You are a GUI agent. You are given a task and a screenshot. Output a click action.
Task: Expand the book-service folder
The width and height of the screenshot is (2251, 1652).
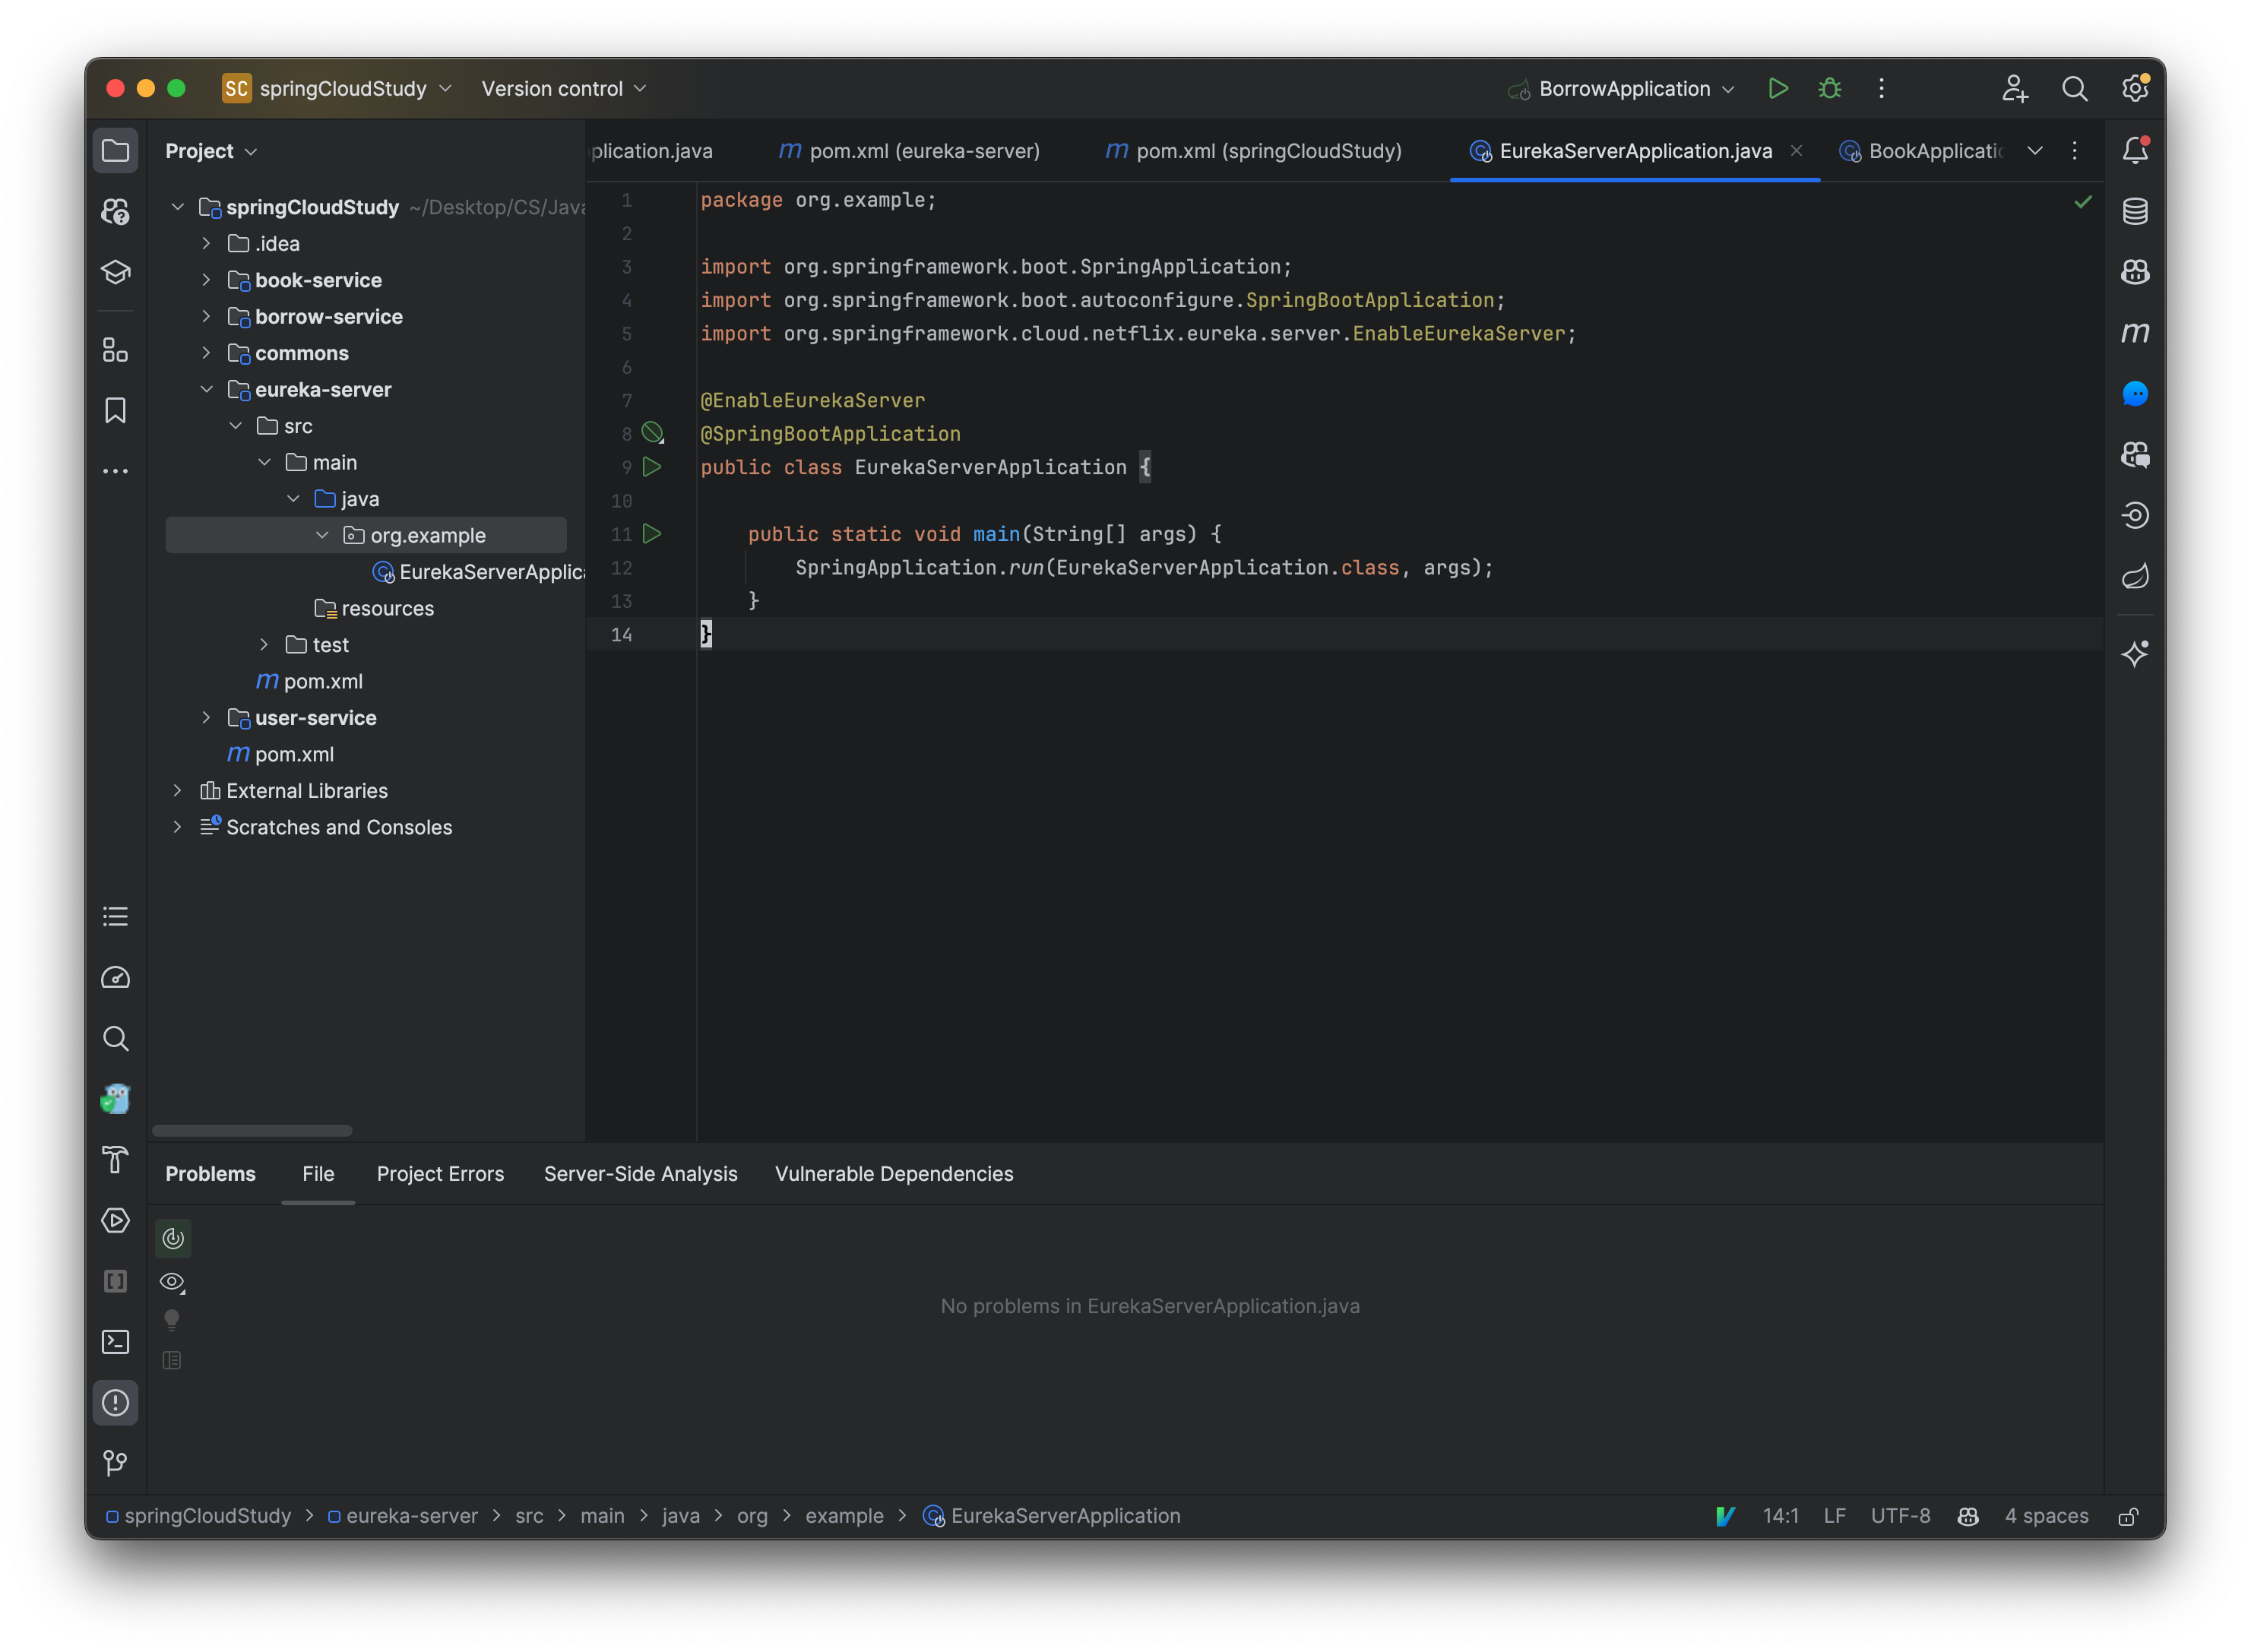207,280
